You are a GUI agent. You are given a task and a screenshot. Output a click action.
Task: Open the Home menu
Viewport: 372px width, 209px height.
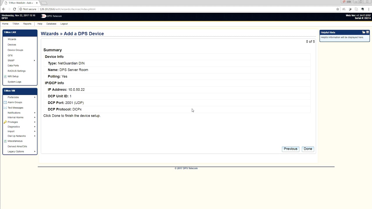(5, 24)
